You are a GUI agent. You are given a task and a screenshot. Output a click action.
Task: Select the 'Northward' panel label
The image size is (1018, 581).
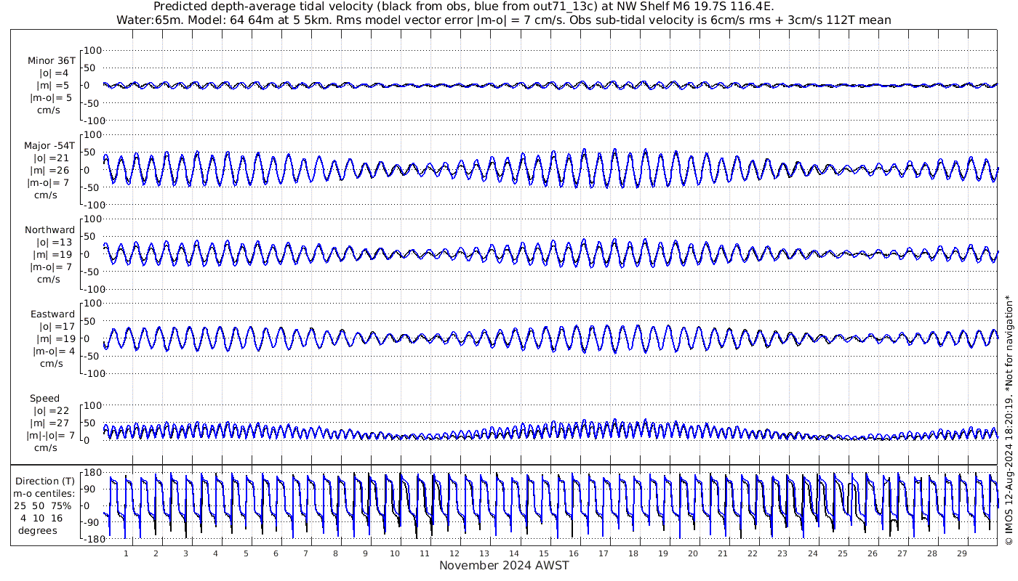pyautogui.click(x=49, y=229)
